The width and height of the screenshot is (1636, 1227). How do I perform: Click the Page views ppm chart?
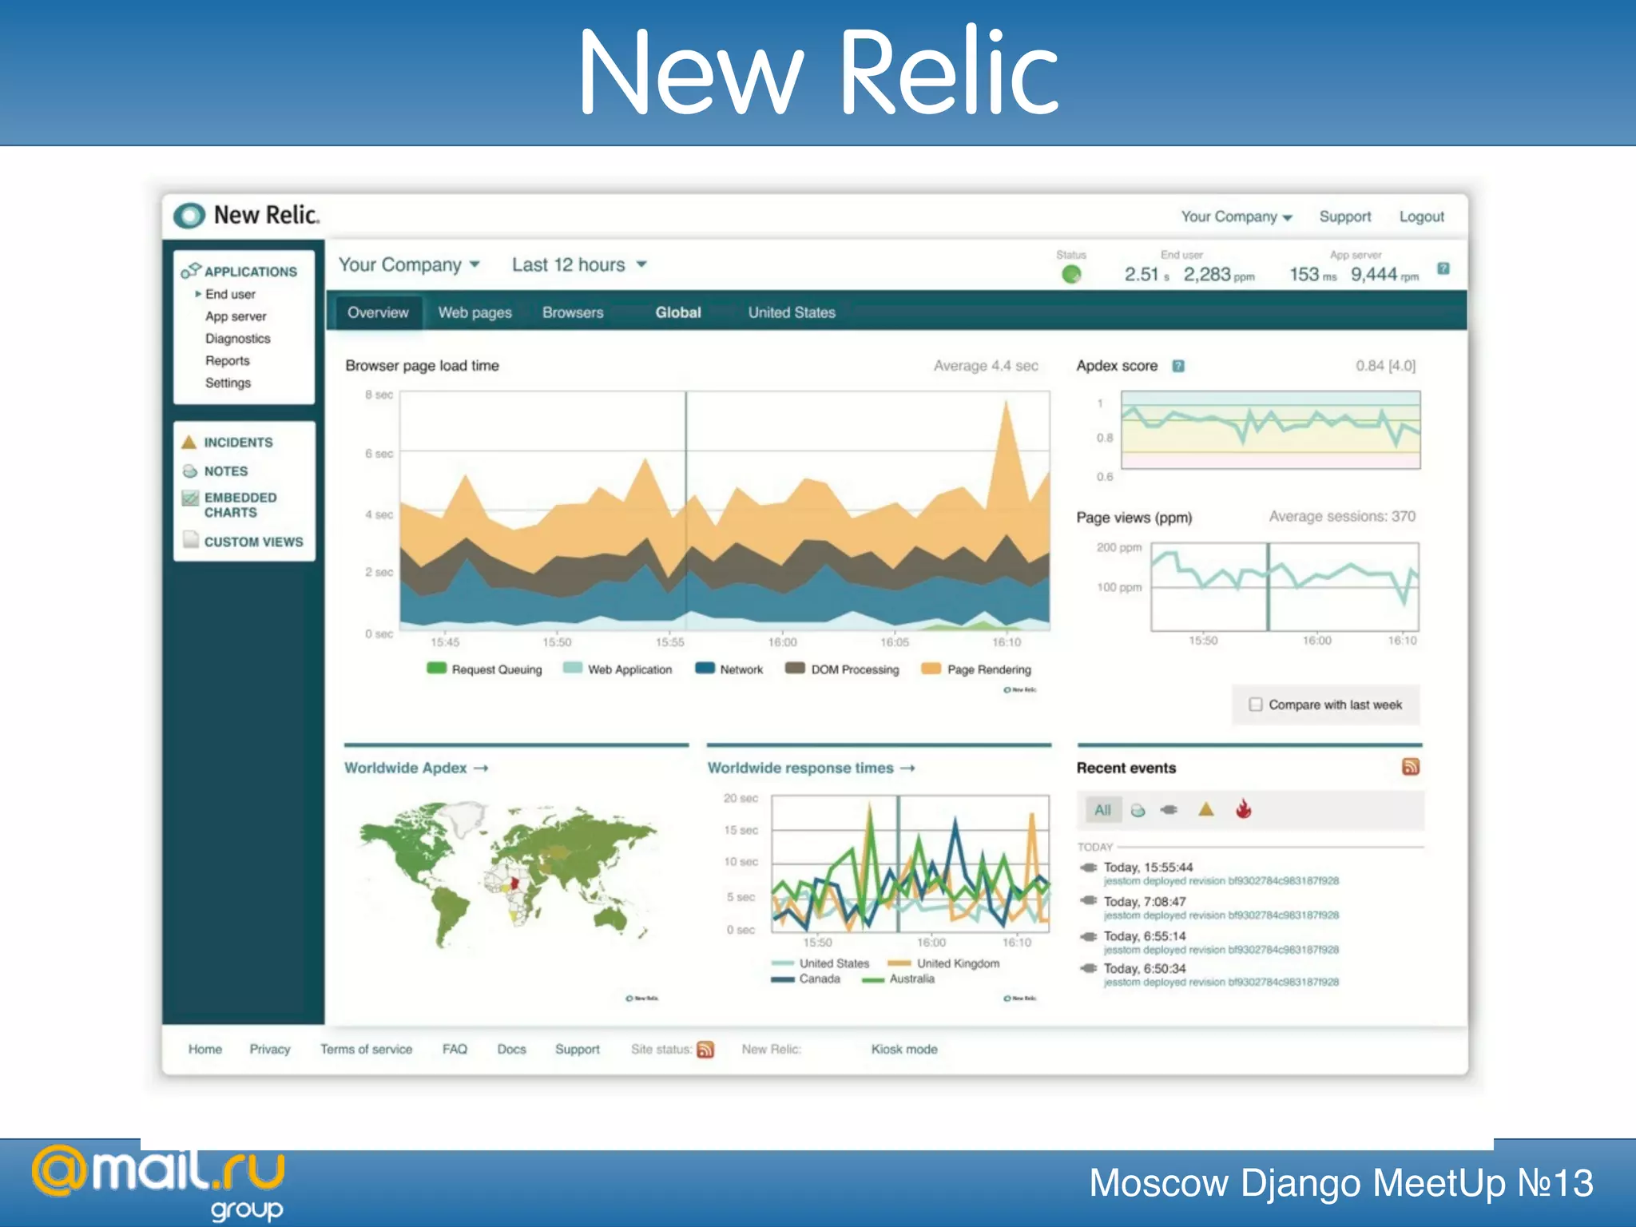pos(1285,586)
